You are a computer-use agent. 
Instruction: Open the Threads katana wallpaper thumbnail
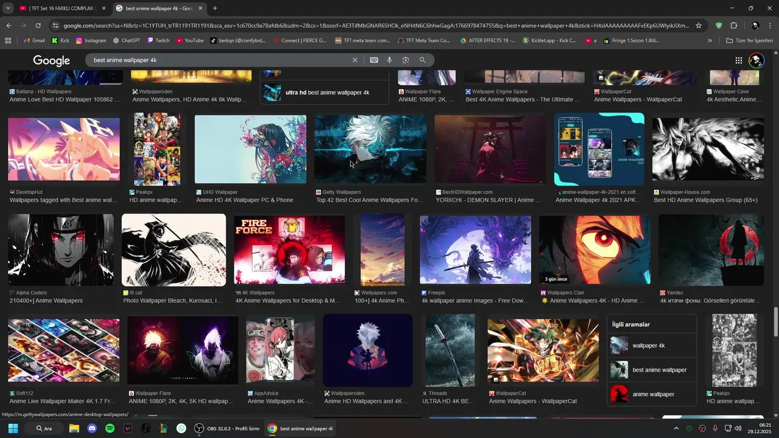450,350
